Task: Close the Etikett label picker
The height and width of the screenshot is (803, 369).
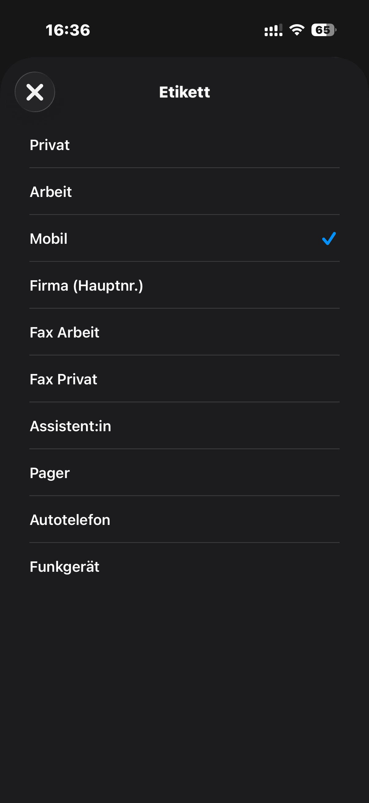Action: point(35,92)
